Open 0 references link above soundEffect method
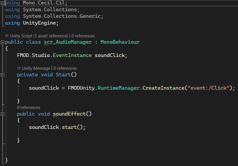Image resolution: width=238 pixels, height=166 pixels. point(29,108)
